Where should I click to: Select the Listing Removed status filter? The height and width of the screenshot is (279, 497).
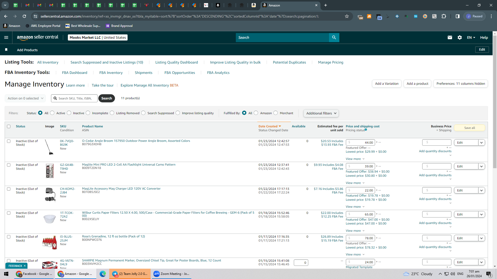click(x=112, y=113)
